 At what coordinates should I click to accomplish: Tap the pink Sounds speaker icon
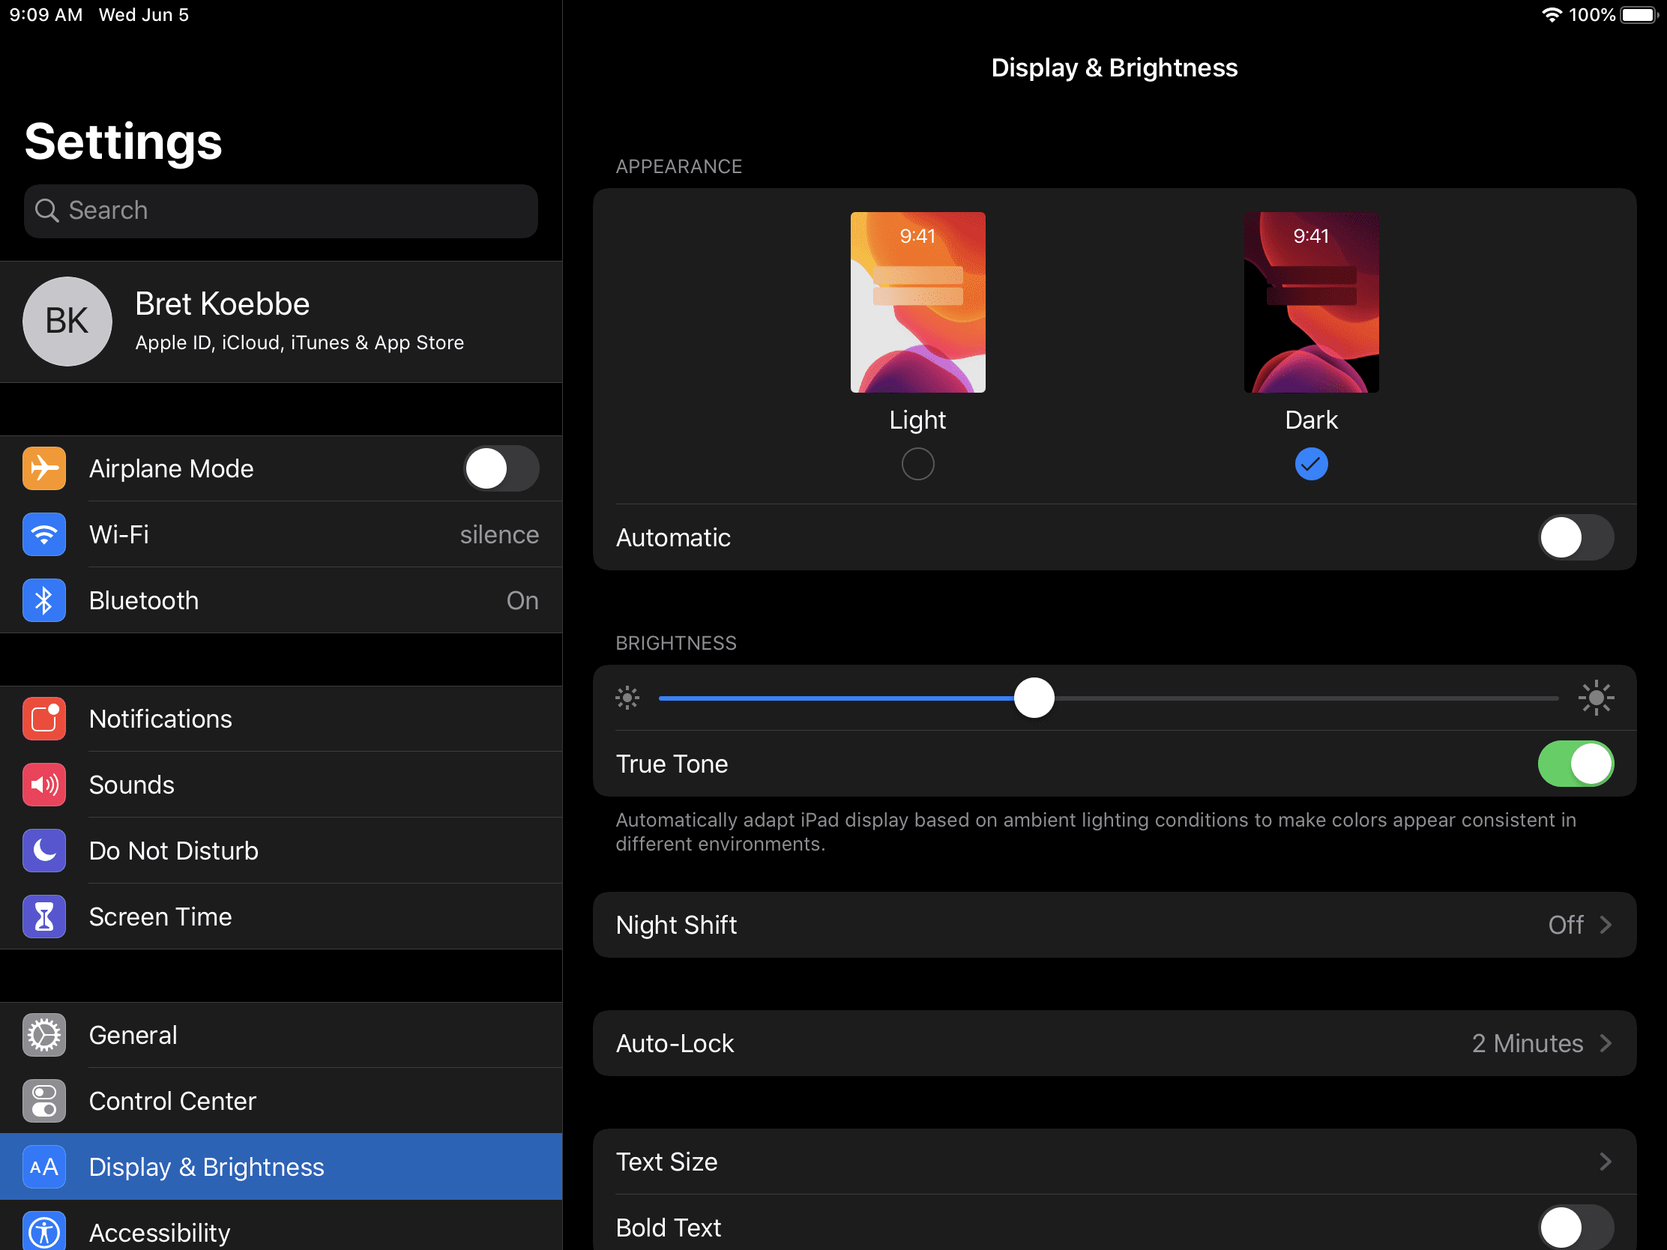pyautogui.click(x=43, y=785)
